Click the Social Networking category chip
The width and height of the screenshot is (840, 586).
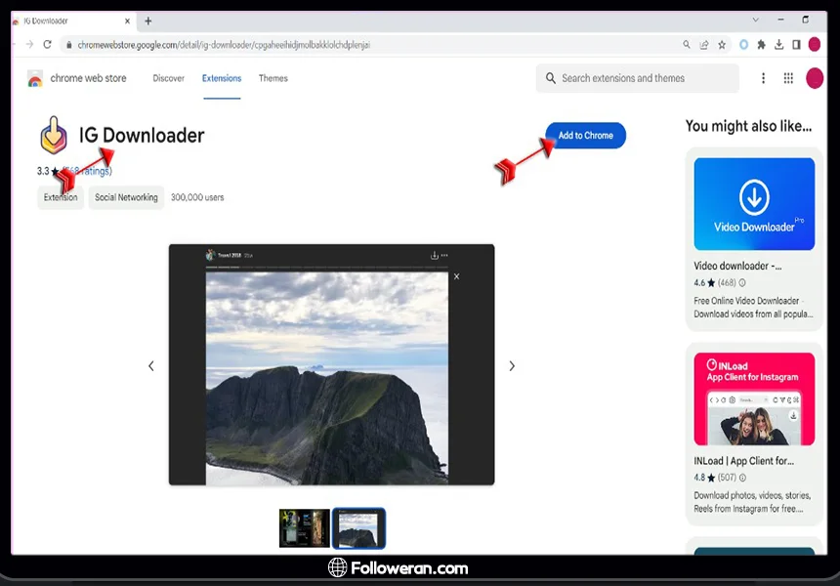(126, 197)
